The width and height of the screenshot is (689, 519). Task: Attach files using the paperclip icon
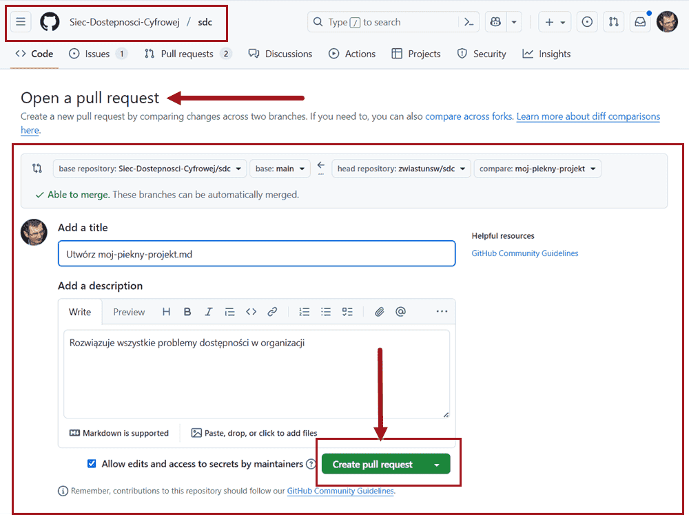tap(379, 312)
